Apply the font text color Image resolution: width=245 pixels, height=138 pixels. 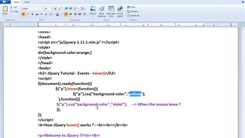[57, 14]
